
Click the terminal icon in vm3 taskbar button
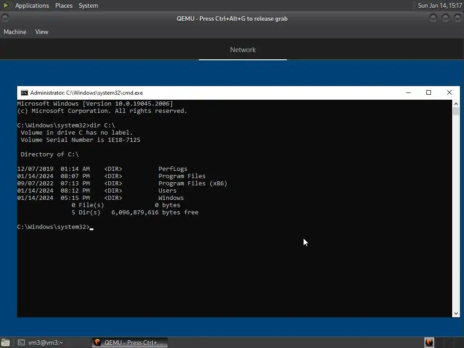21,343
